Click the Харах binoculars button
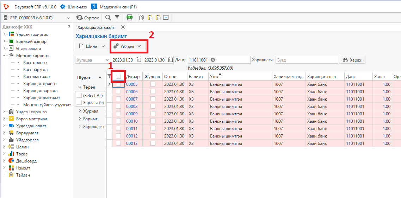The image size is (401, 198). point(352,60)
